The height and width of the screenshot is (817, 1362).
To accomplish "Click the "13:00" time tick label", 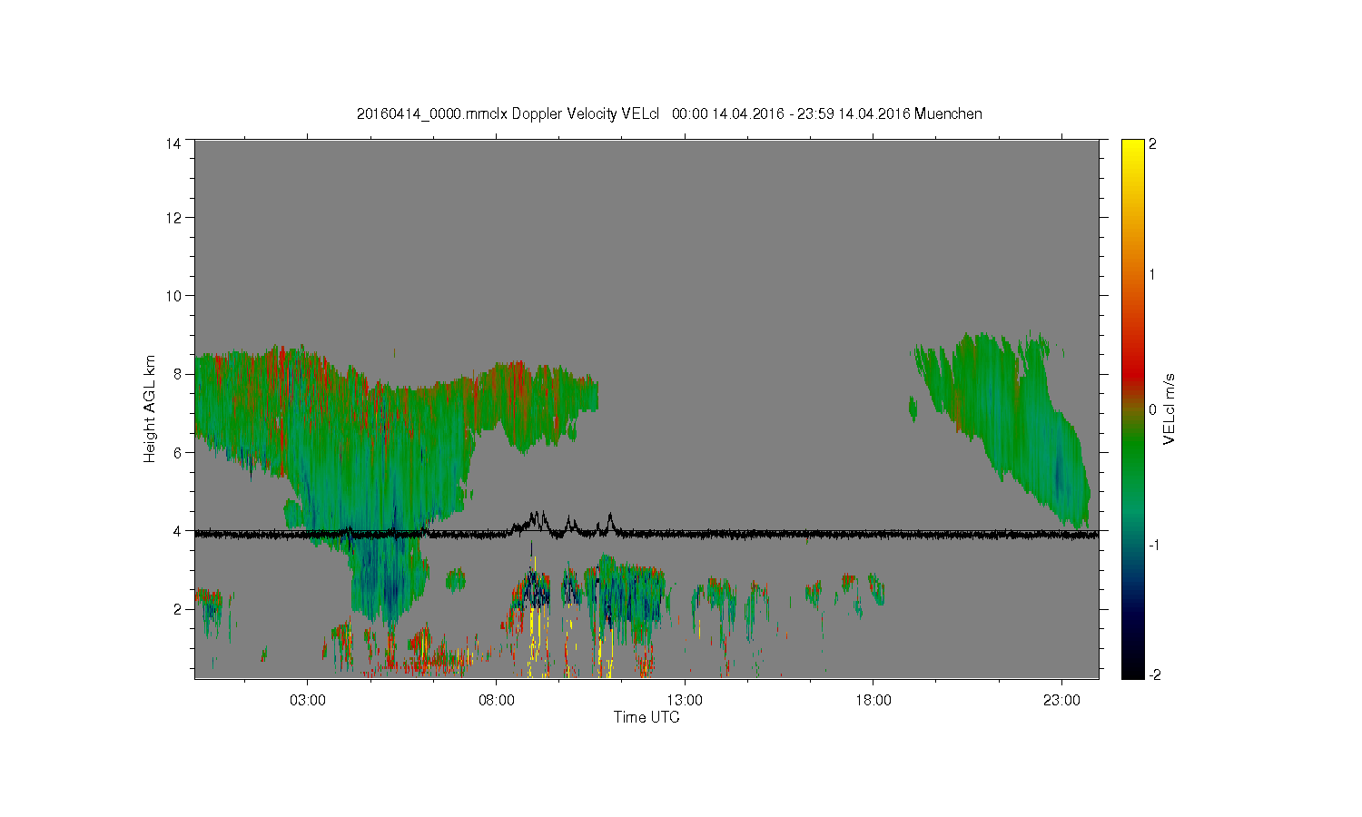I will coord(685,701).
